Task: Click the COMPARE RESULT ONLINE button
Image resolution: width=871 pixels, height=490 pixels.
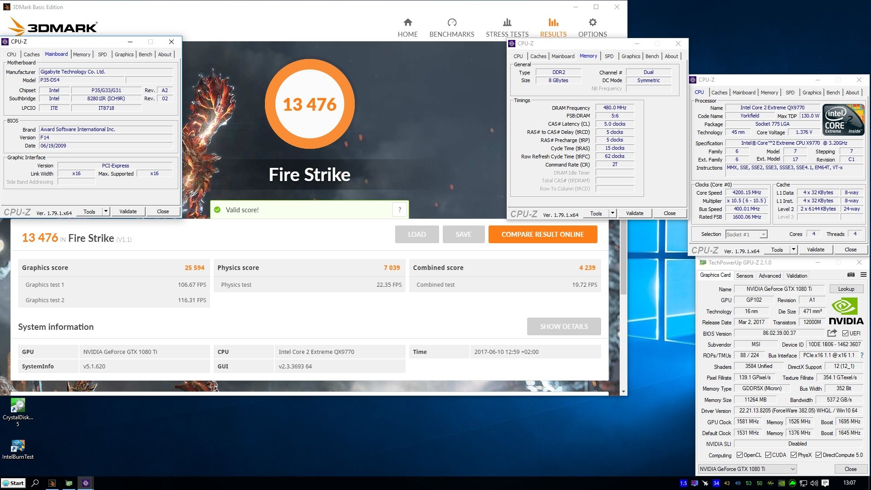Action: coord(543,235)
